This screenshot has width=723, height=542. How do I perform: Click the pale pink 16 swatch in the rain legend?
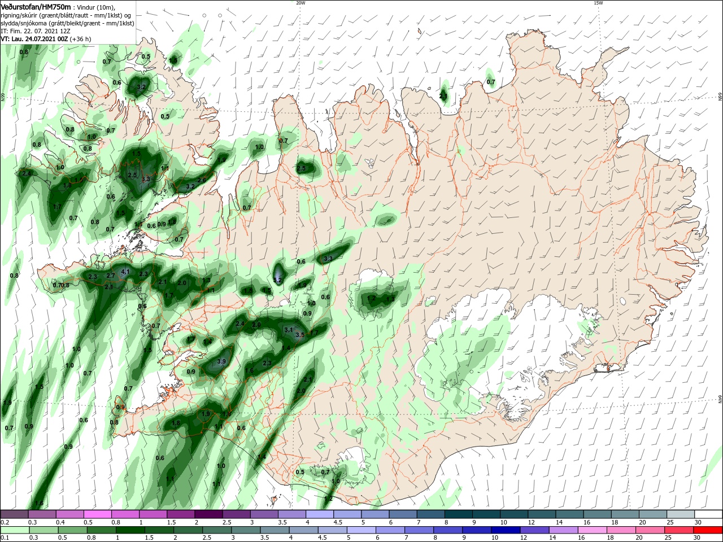click(x=593, y=531)
